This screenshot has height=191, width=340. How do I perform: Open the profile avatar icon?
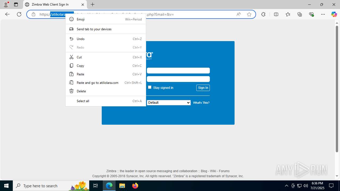(6, 5)
